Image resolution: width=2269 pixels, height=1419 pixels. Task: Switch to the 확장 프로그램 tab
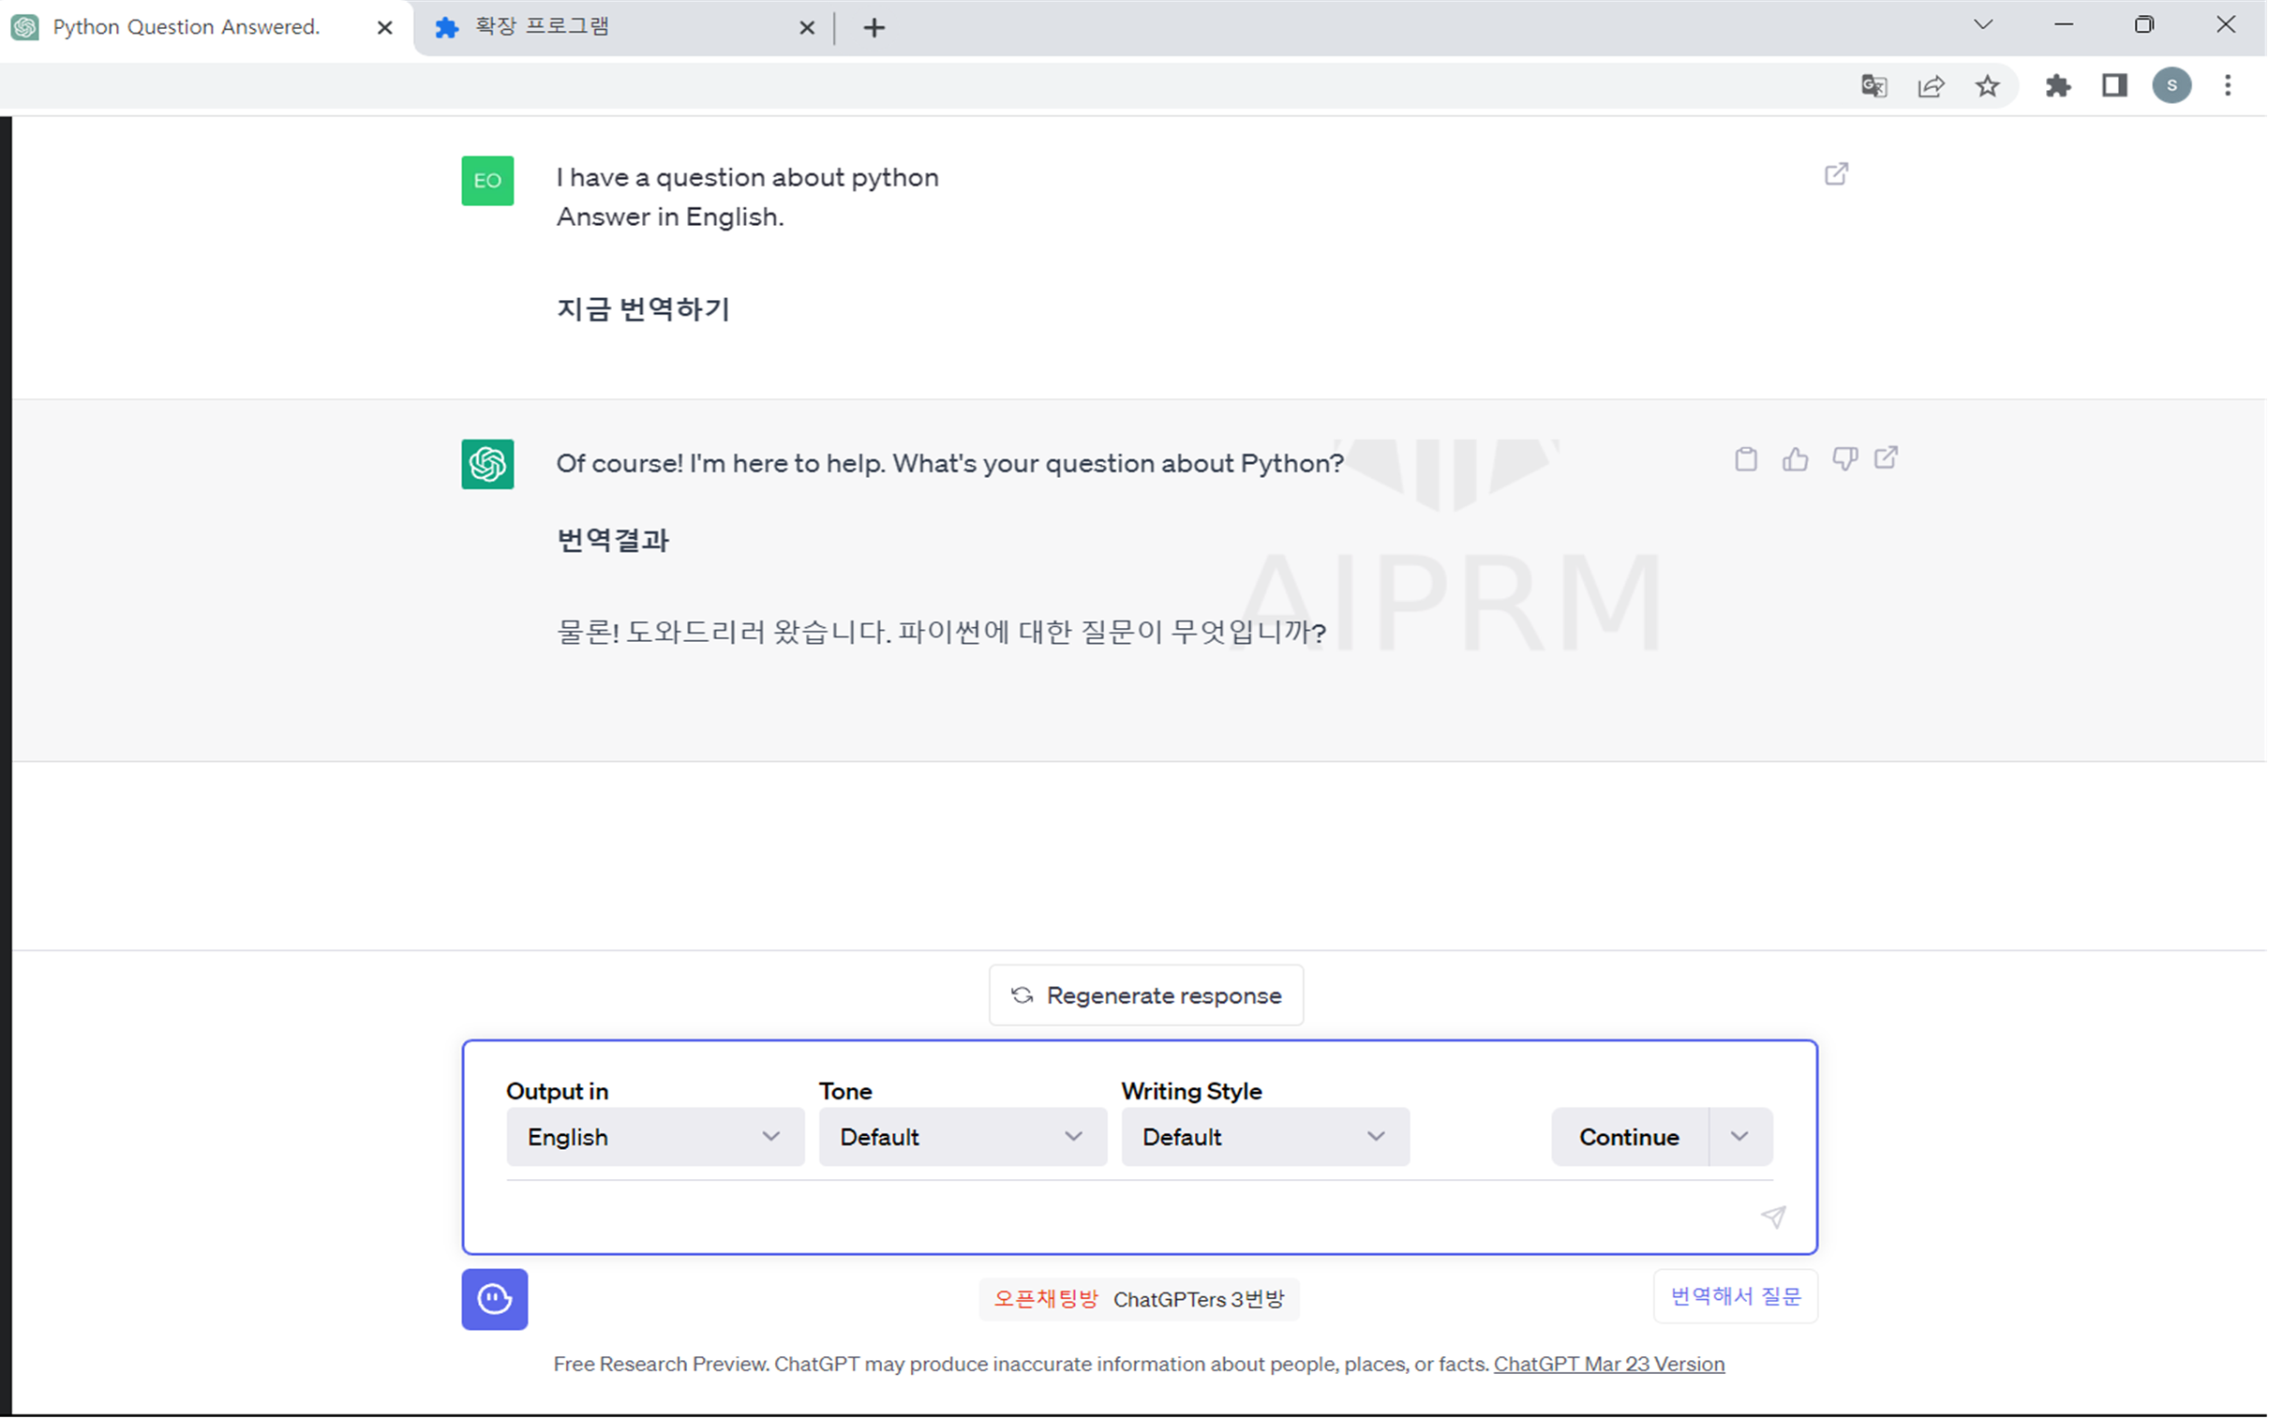tap(624, 28)
